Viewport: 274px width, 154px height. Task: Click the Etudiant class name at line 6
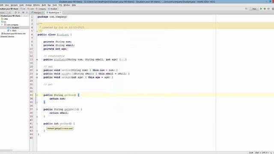63,35
